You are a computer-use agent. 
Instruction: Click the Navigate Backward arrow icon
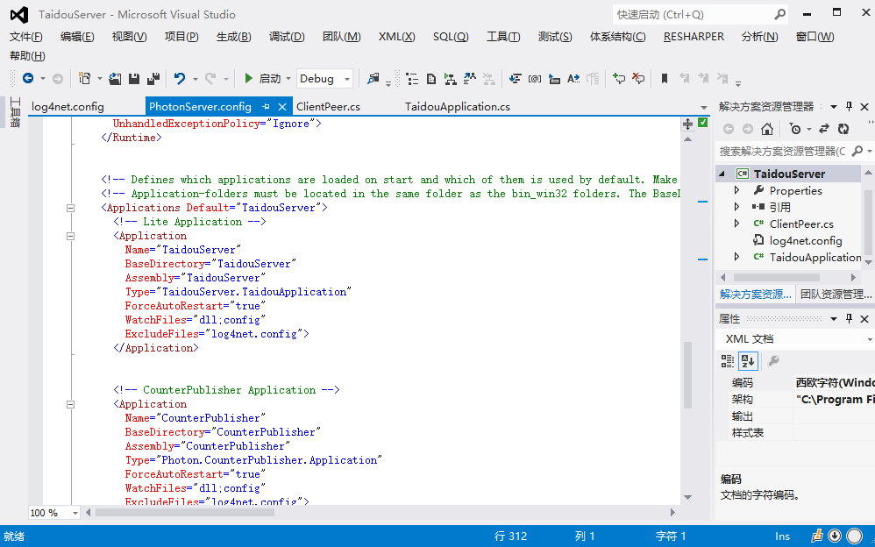[27, 79]
